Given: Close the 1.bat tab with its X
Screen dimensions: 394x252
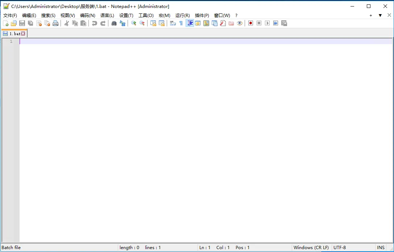Looking at the screenshot, I should (x=23, y=34).
